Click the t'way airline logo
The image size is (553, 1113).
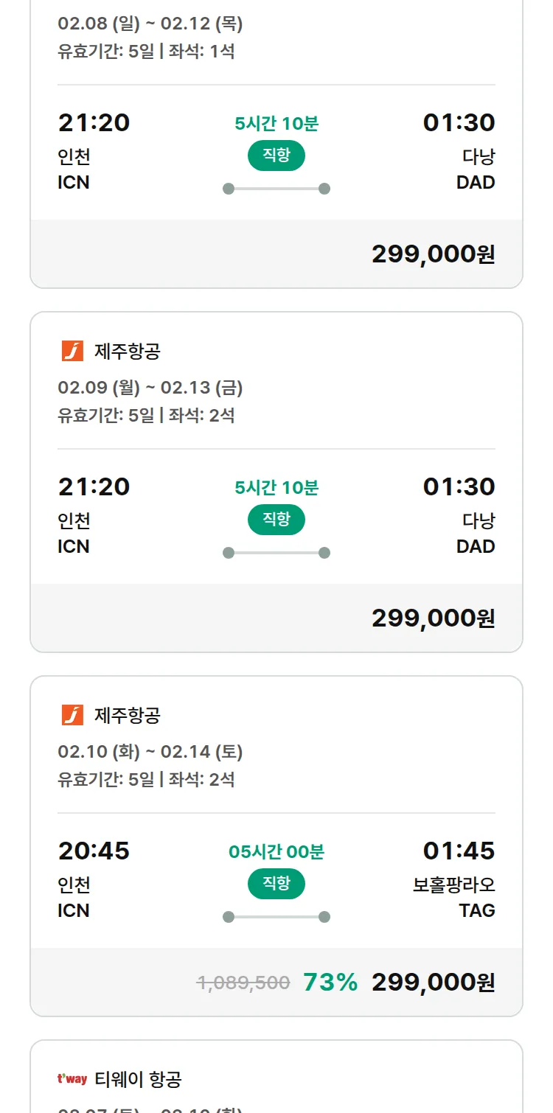pyautogui.click(x=72, y=1079)
